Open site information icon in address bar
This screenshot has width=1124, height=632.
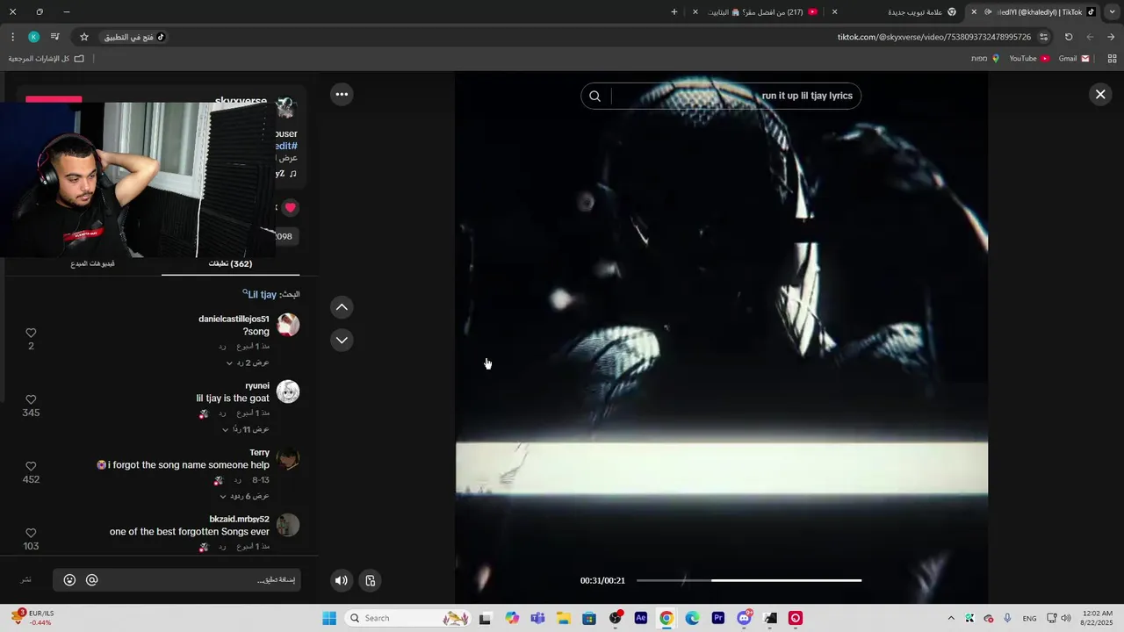pos(1043,37)
